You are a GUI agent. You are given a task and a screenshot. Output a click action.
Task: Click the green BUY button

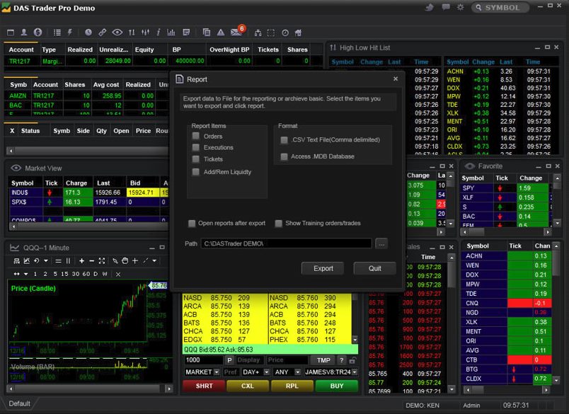pos(337,386)
